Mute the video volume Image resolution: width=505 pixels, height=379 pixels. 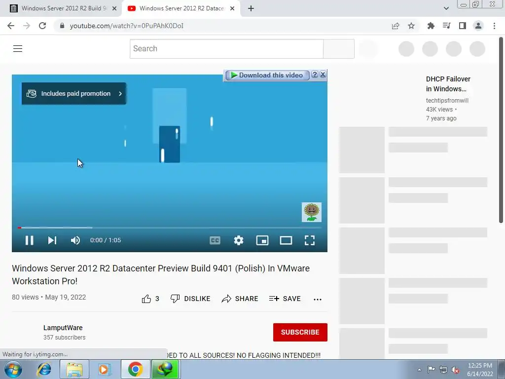(75, 240)
